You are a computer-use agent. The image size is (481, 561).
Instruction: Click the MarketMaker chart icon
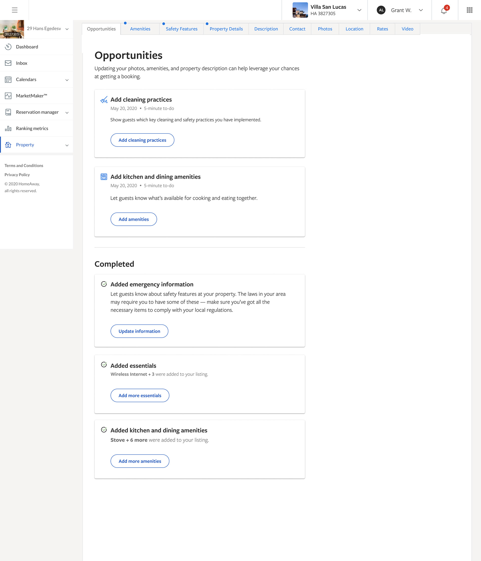[x=8, y=96]
